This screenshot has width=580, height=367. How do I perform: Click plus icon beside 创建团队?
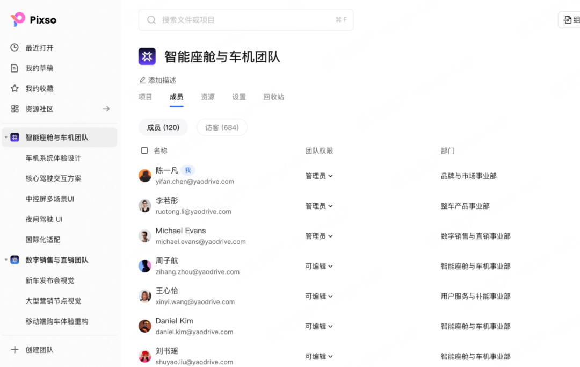tap(15, 350)
